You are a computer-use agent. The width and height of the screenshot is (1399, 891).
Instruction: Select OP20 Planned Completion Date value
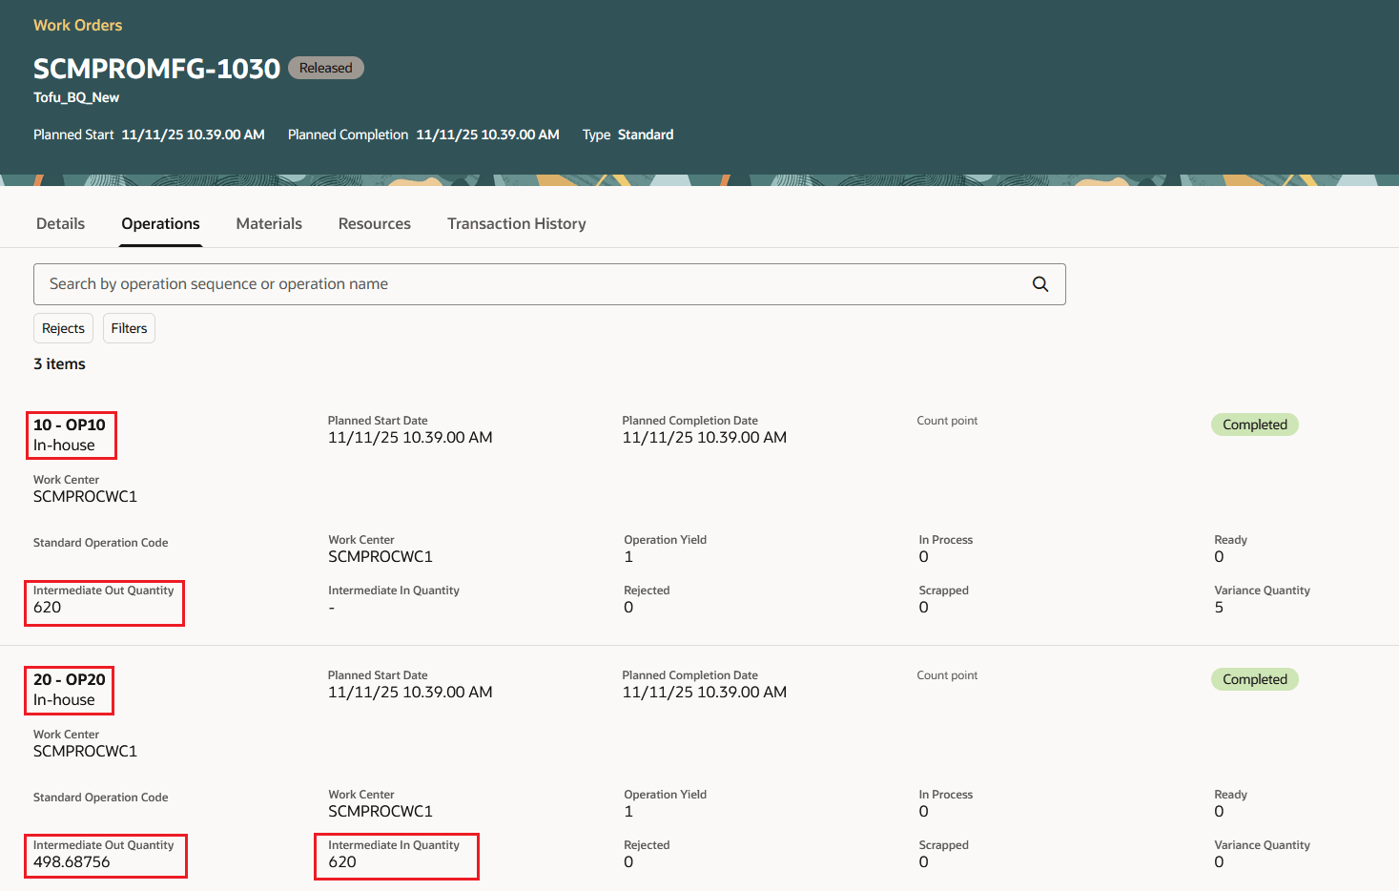(705, 693)
